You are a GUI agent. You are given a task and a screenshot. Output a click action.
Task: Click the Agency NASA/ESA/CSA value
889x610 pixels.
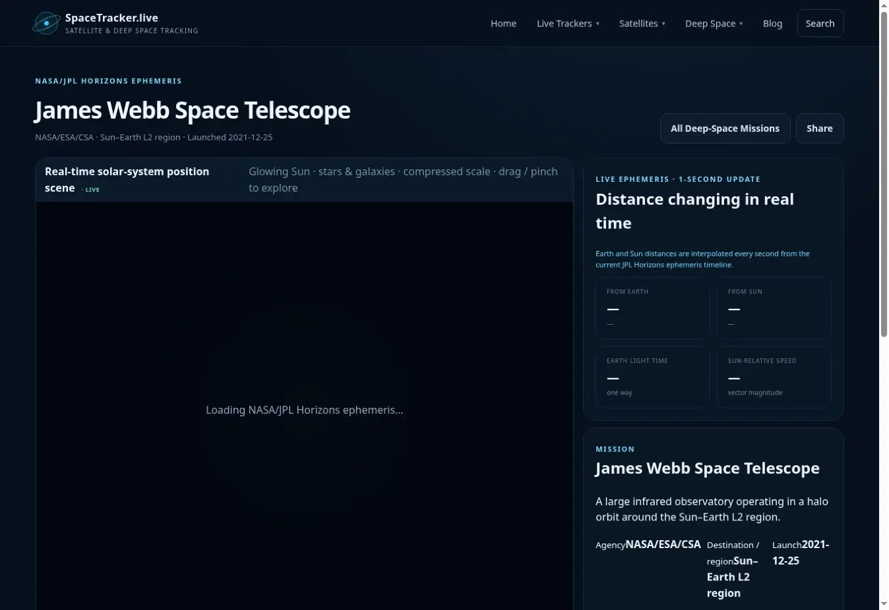coord(663,544)
